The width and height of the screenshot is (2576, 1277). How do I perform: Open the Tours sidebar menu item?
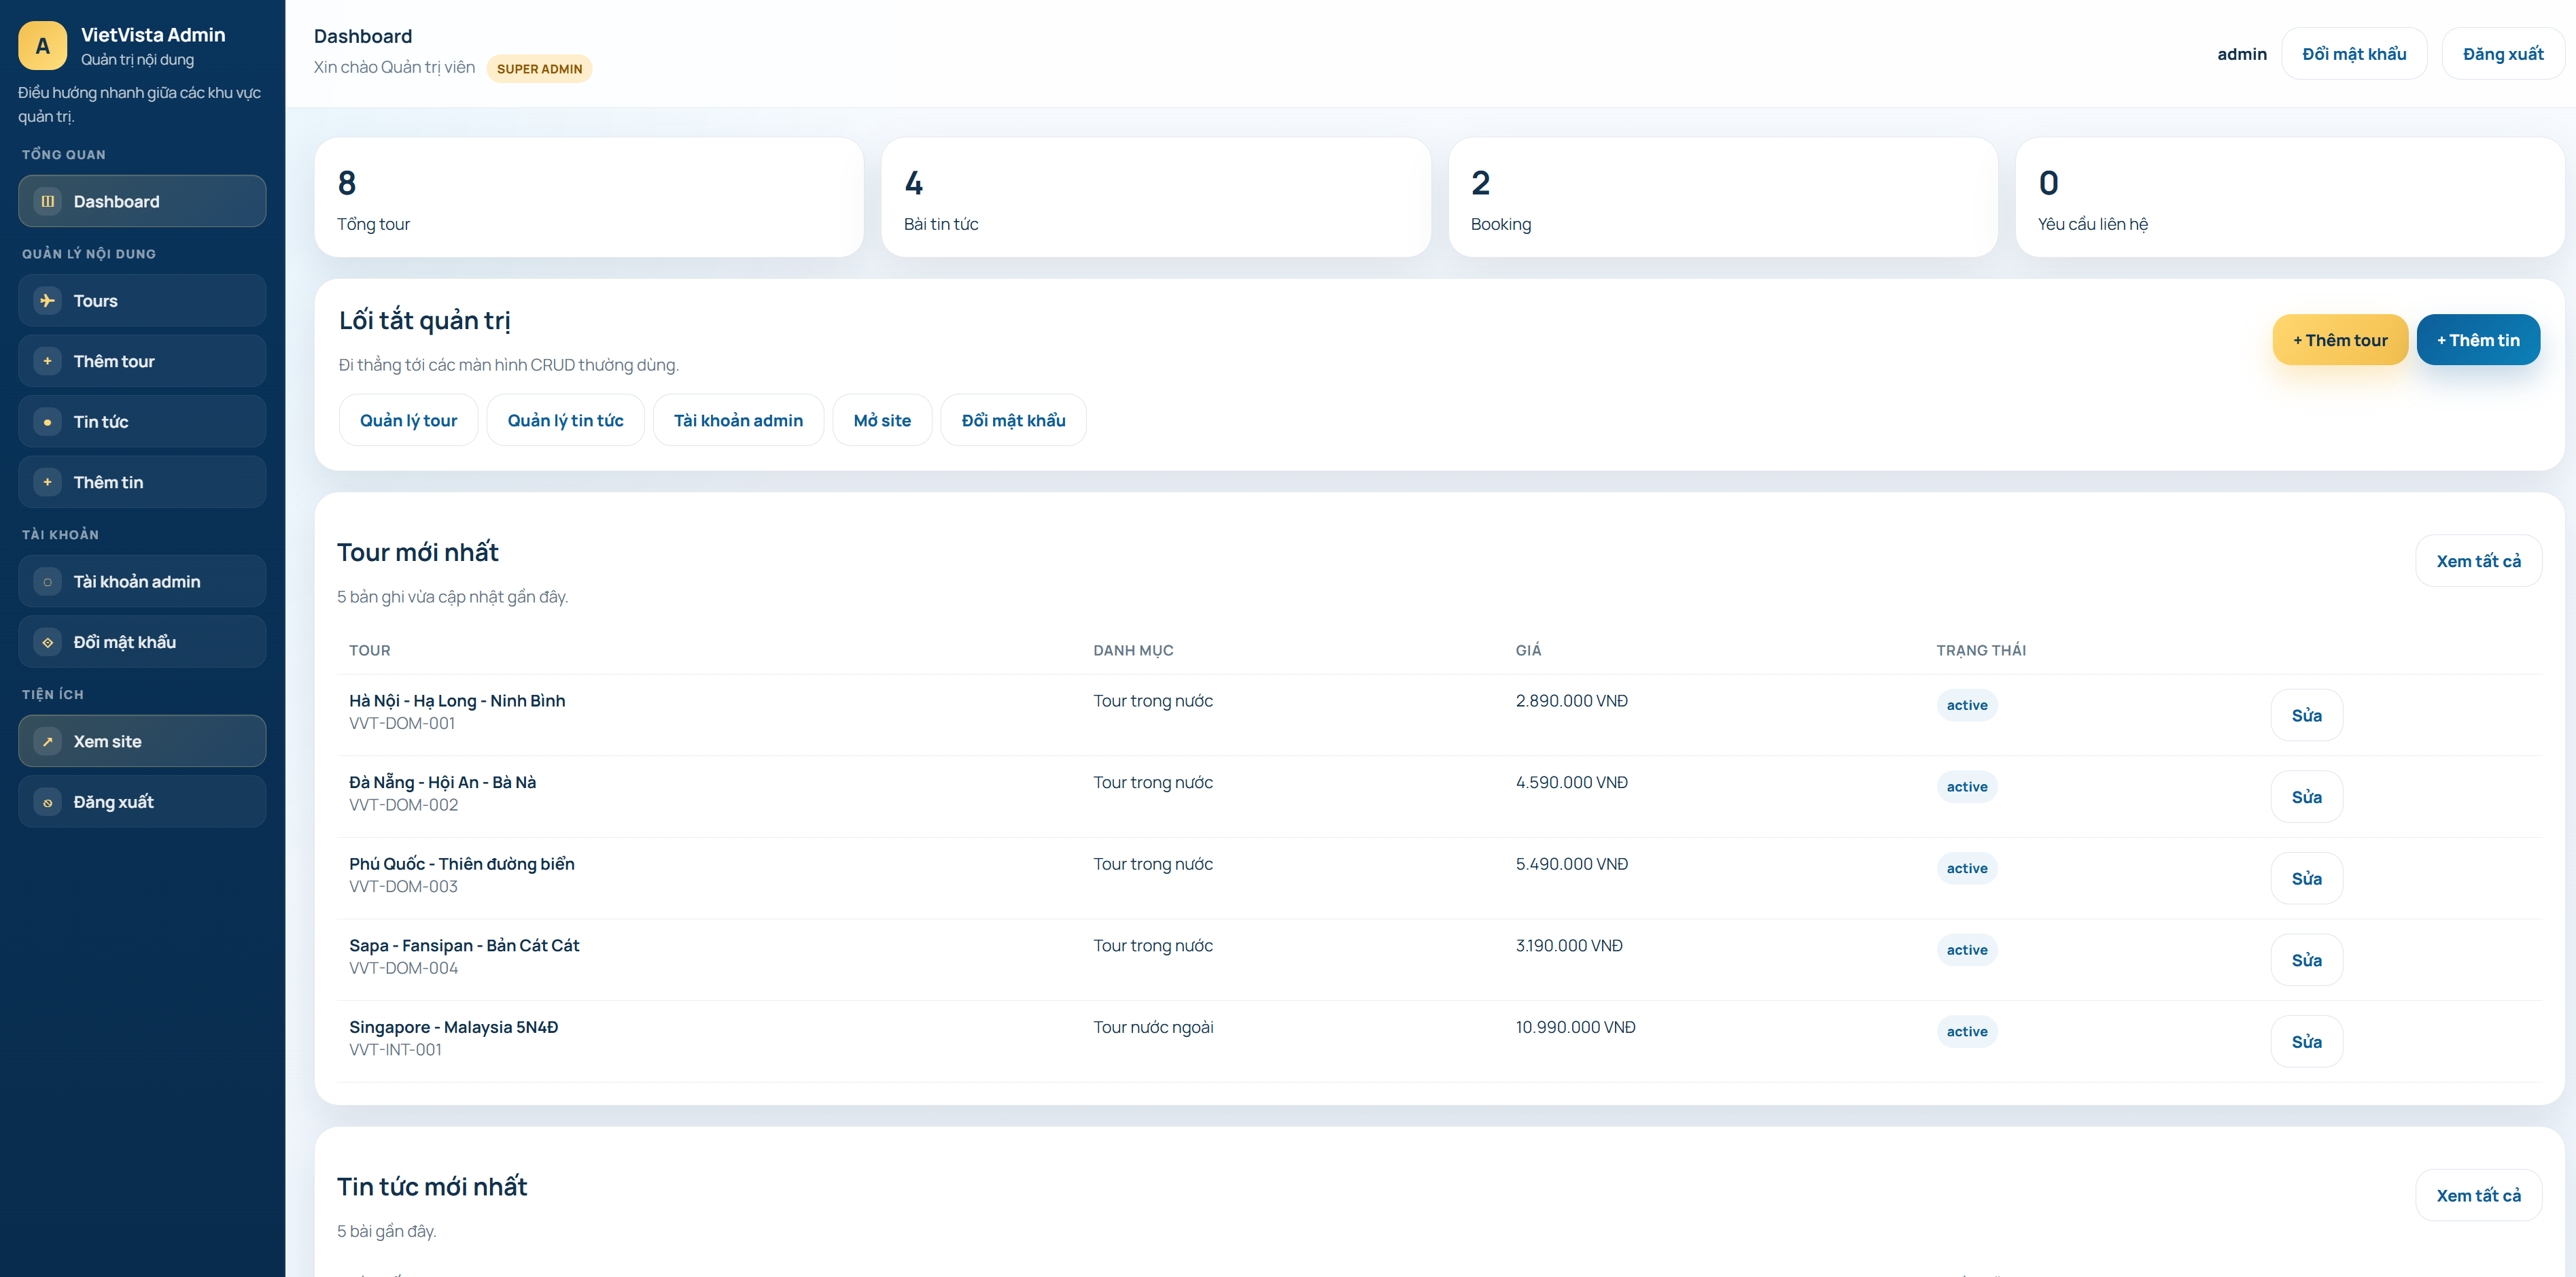142,301
